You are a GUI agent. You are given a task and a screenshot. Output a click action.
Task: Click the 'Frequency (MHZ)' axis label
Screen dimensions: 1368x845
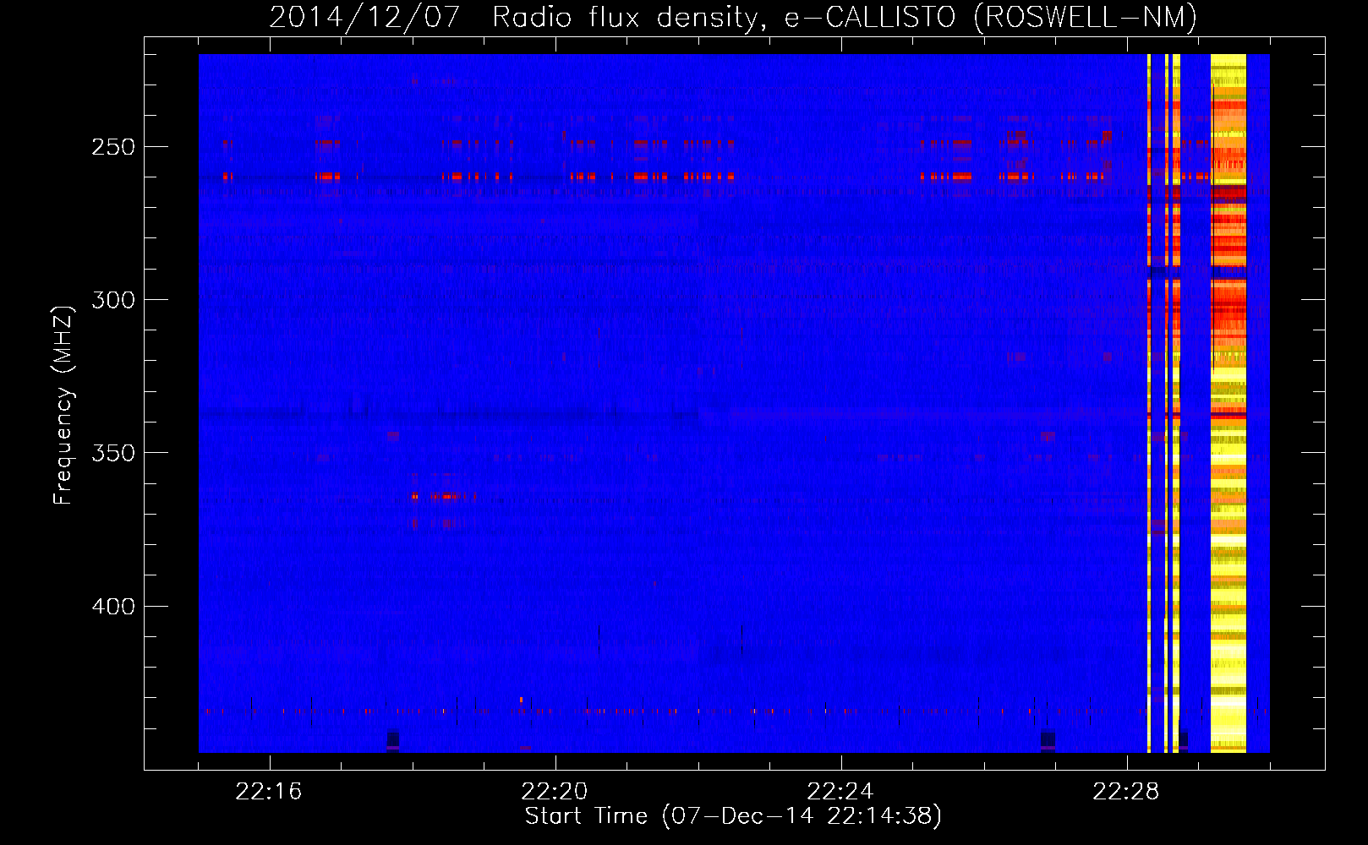(63, 406)
